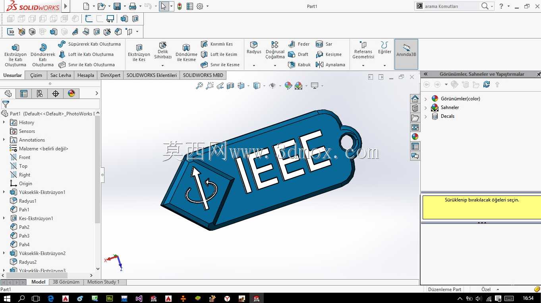Image resolution: width=541 pixels, height=303 pixels.
Task: Toggle Anında3B mode
Action: [x=406, y=54]
